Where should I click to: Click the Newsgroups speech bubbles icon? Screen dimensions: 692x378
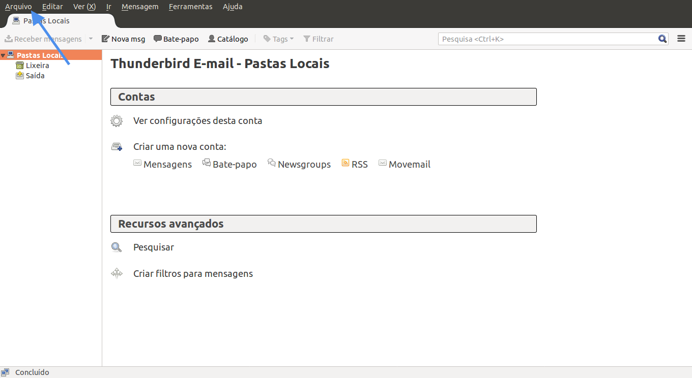click(272, 163)
